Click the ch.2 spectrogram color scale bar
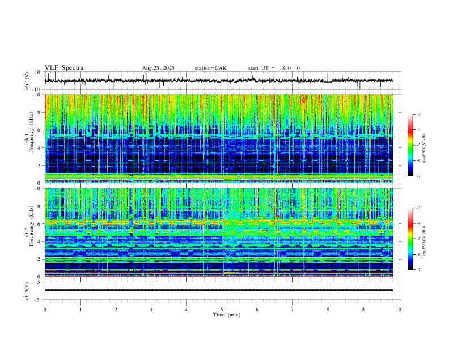This screenshot has height=347, width=449. (x=410, y=239)
